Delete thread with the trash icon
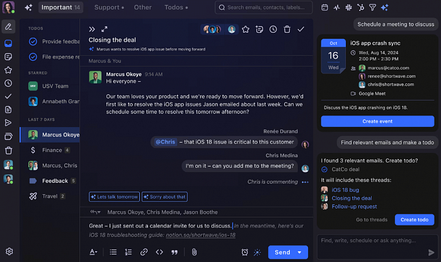 tap(287, 29)
